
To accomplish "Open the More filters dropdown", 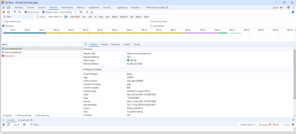I will (55, 17).
